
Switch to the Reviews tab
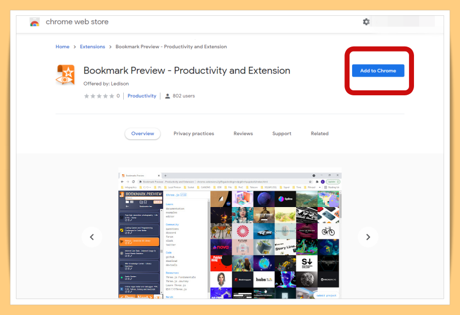click(x=243, y=134)
